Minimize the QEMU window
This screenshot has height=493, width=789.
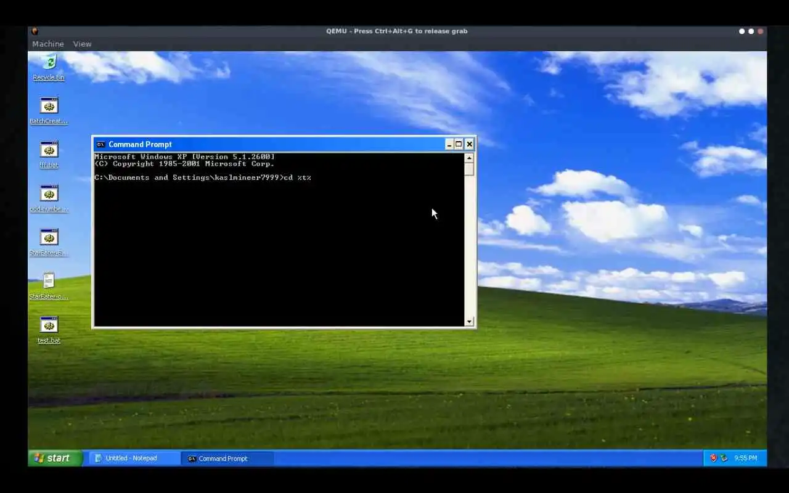[x=742, y=31]
